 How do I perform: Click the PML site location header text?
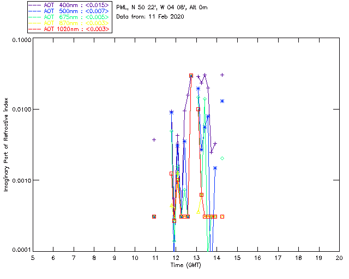click(162, 7)
